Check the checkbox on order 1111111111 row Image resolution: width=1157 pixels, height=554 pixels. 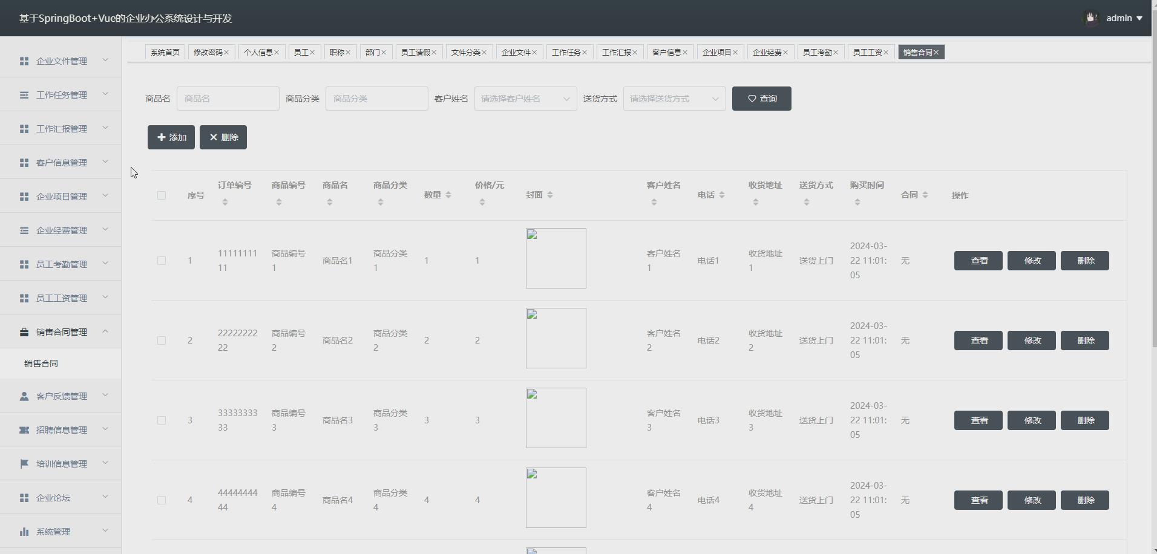(161, 261)
